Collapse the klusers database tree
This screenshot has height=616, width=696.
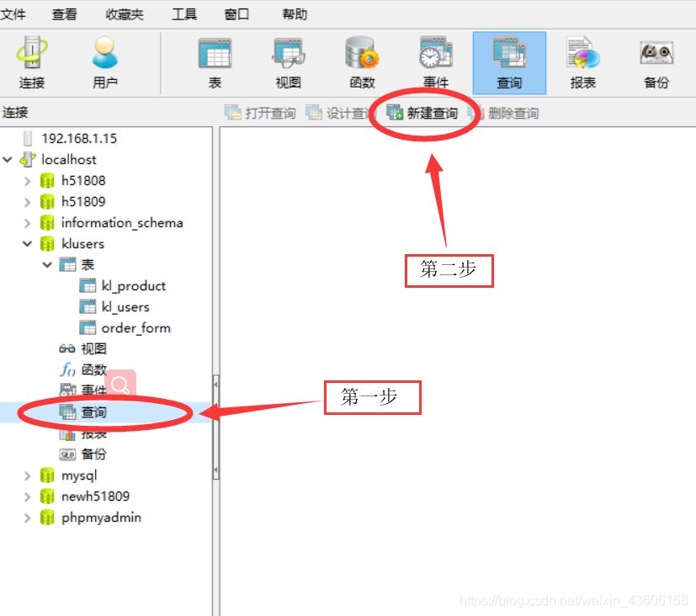tap(28, 243)
